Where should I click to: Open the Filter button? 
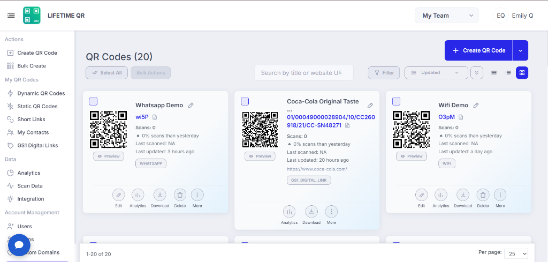coord(384,73)
